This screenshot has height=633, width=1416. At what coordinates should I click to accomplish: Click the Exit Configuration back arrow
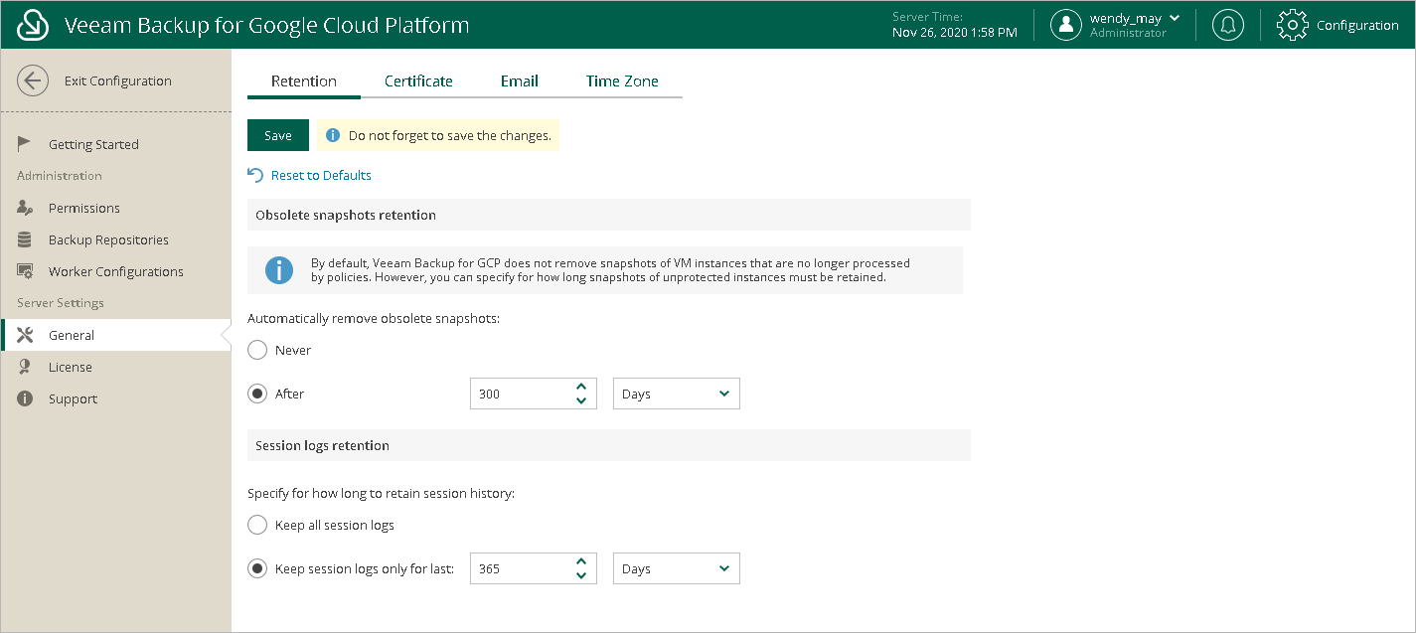click(33, 81)
